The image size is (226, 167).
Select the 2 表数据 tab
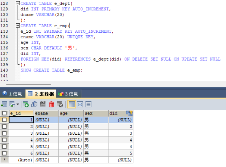(x=41, y=94)
